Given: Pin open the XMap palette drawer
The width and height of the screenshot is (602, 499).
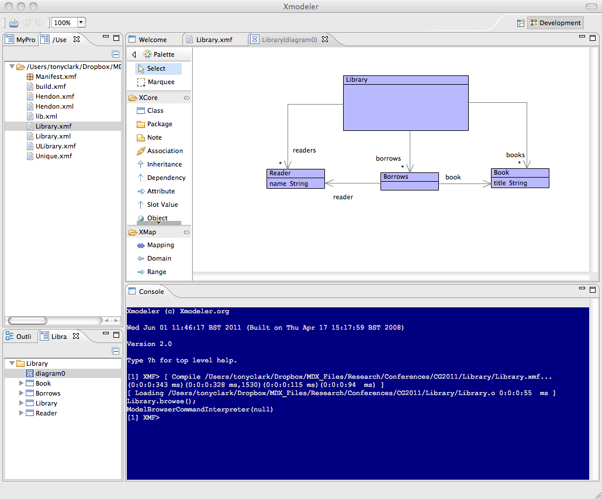Looking at the screenshot, I should 186,232.
